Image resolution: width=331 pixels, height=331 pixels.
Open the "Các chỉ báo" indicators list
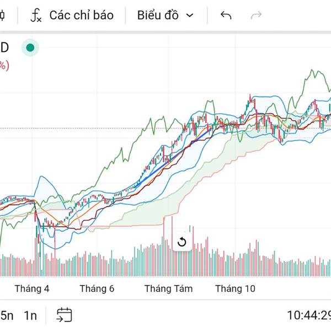(x=81, y=15)
